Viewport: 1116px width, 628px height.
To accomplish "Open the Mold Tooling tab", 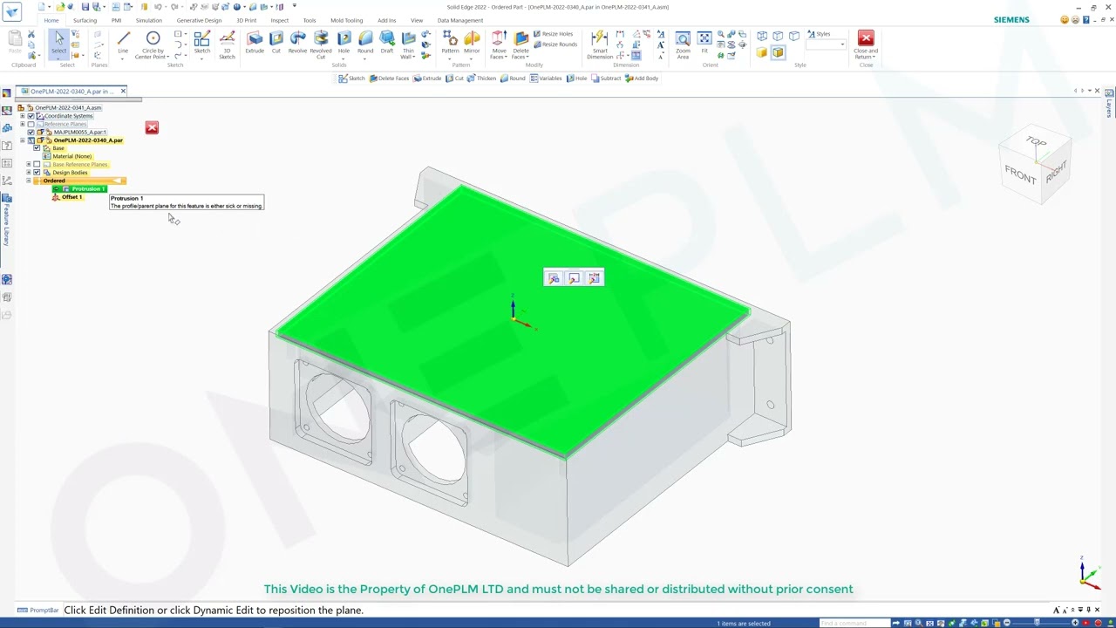I will pos(346,20).
